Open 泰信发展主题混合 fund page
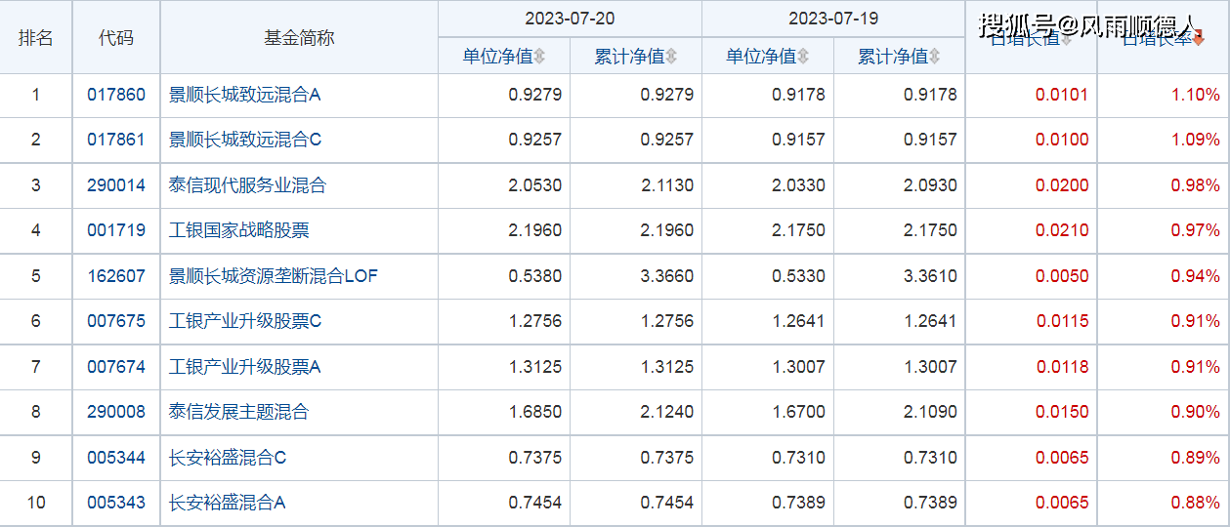This screenshot has width=1230, height=527. 239,412
